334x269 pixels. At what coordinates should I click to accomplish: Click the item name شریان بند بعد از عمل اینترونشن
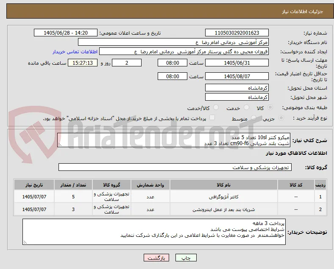(224, 209)
